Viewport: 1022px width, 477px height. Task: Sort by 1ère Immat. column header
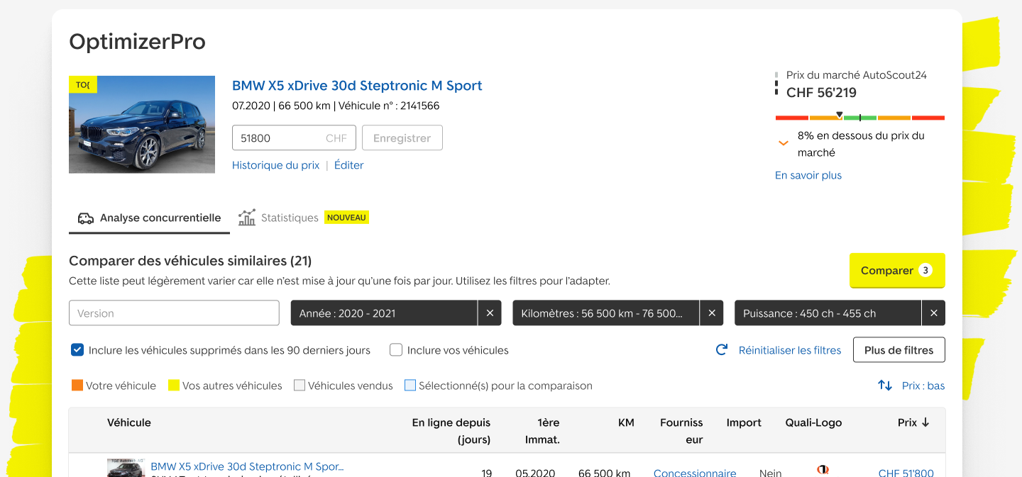click(x=542, y=431)
